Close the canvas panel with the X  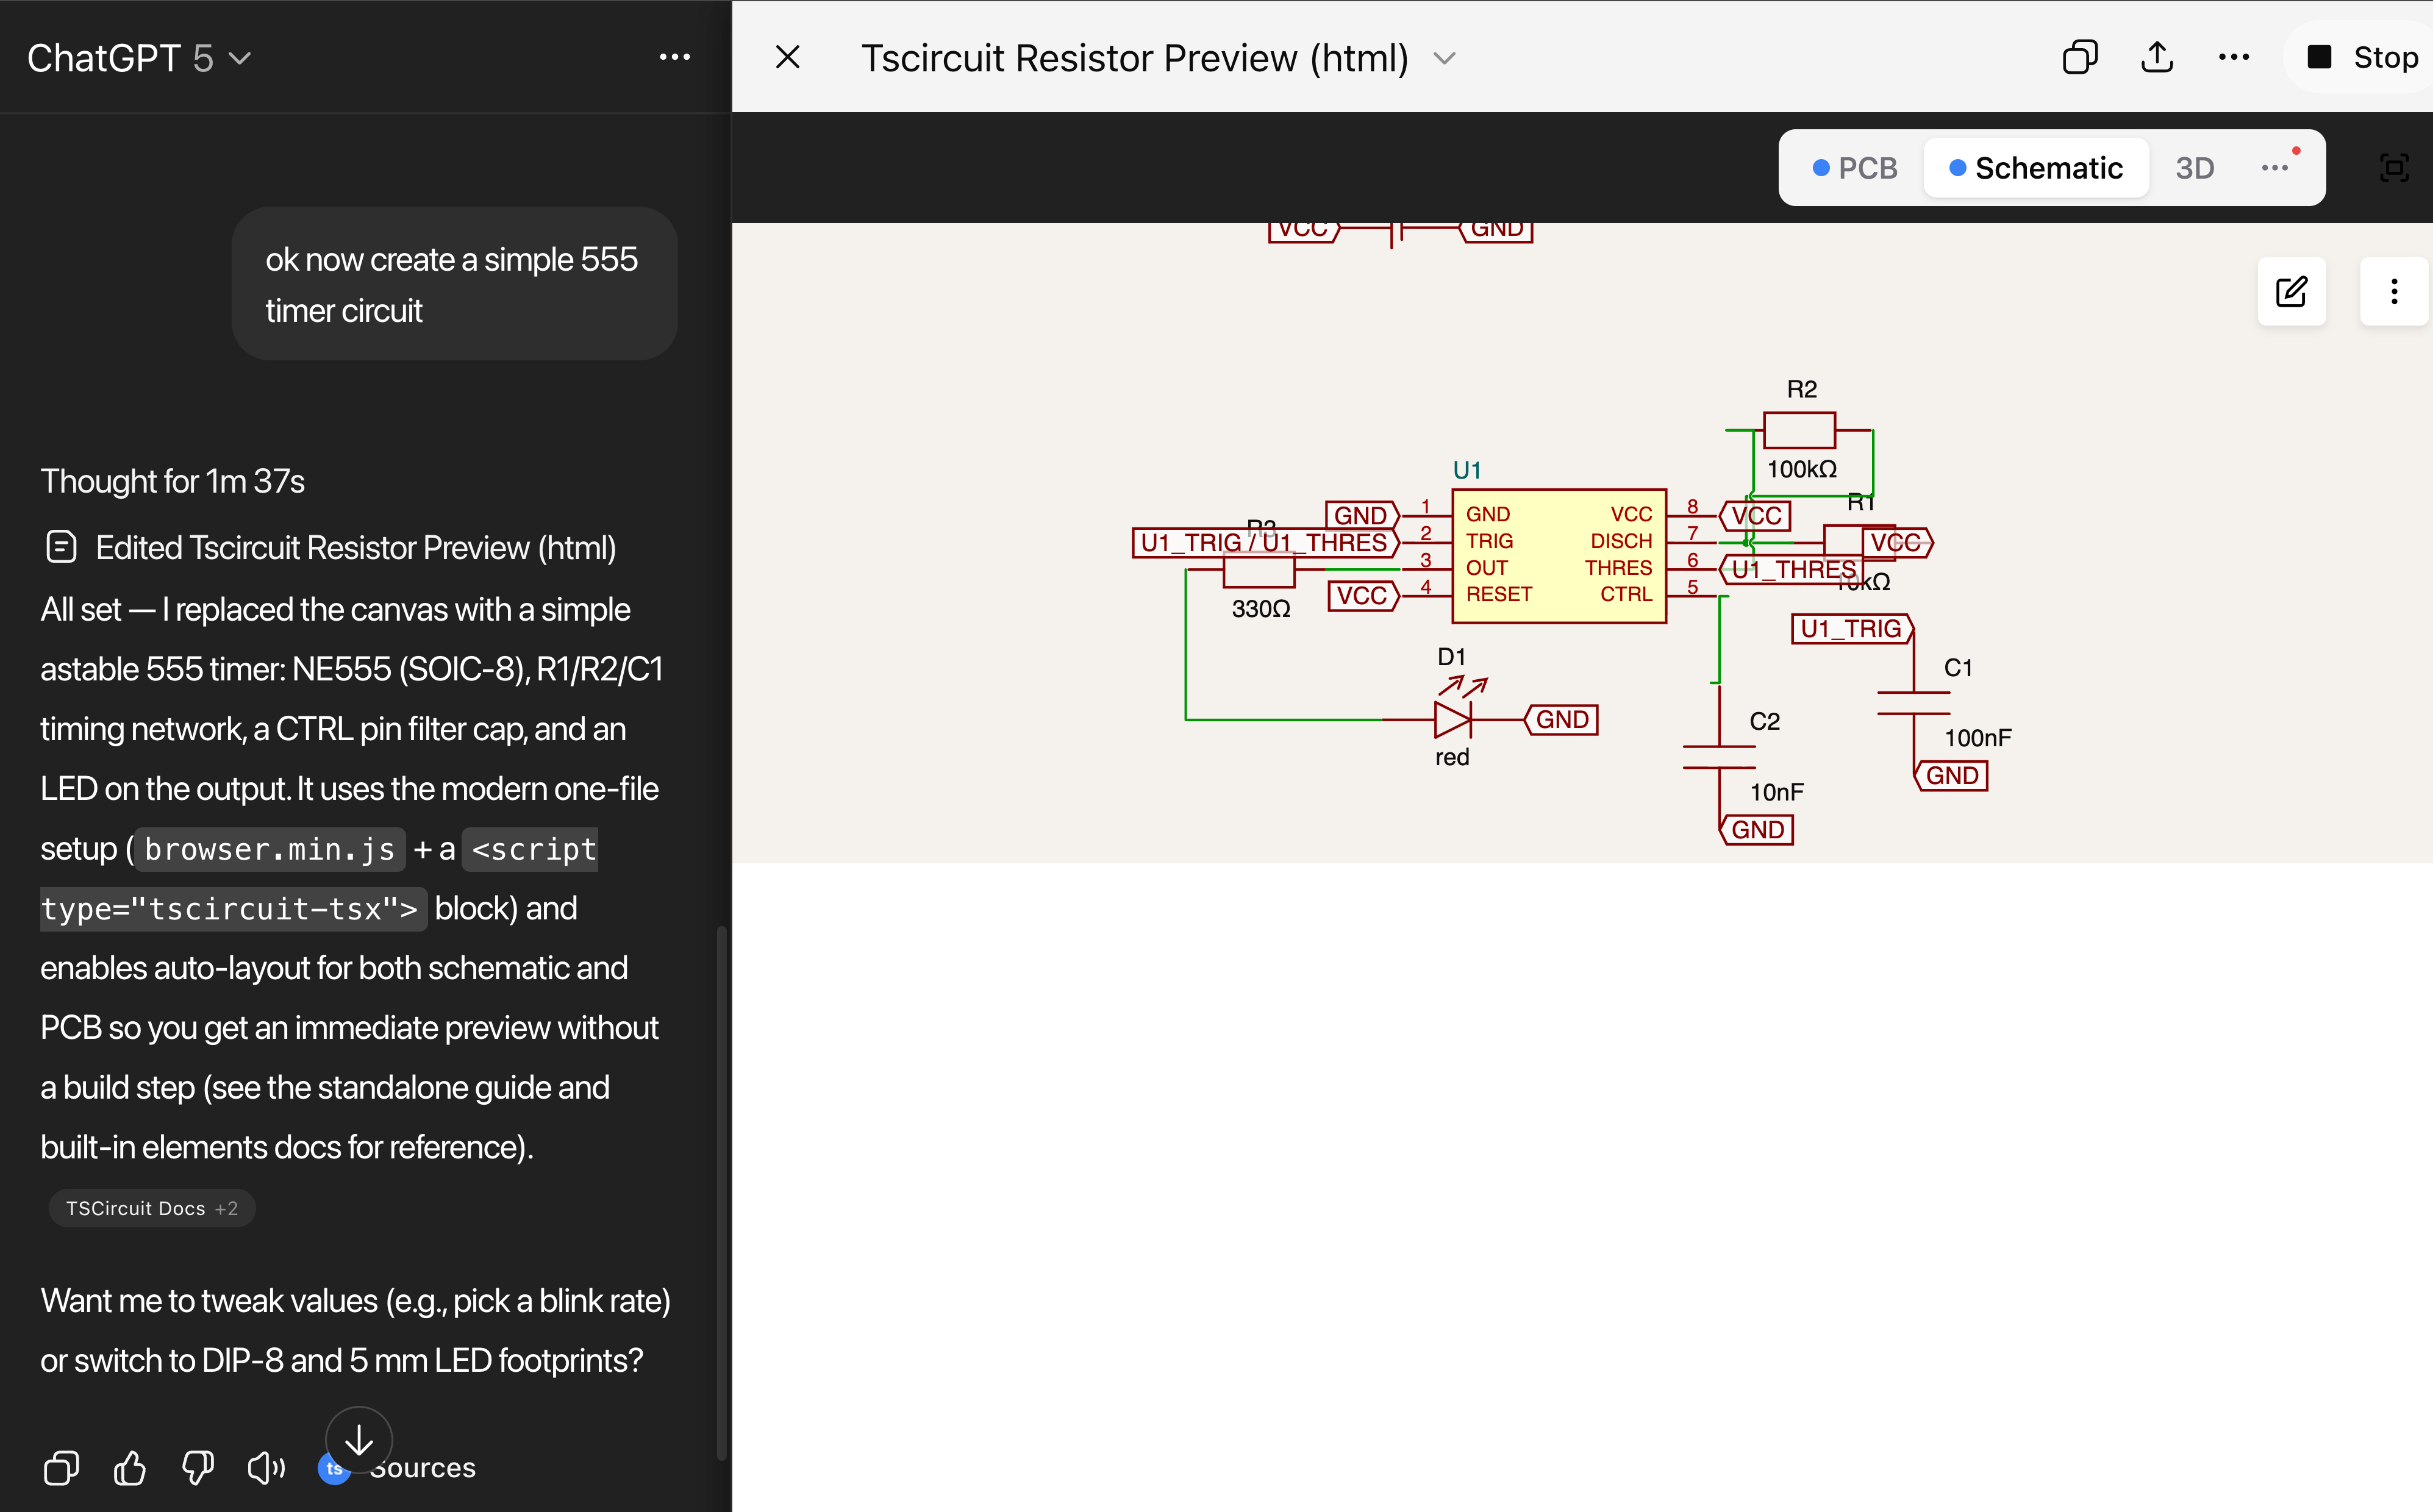tap(788, 58)
